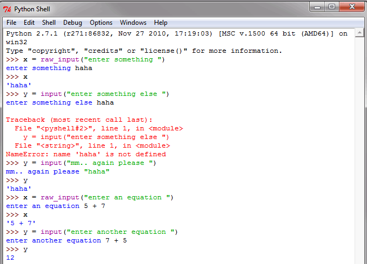This screenshot has height=264, width=367.
Task: Open the Windows menu
Action: pyautogui.click(x=133, y=23)
